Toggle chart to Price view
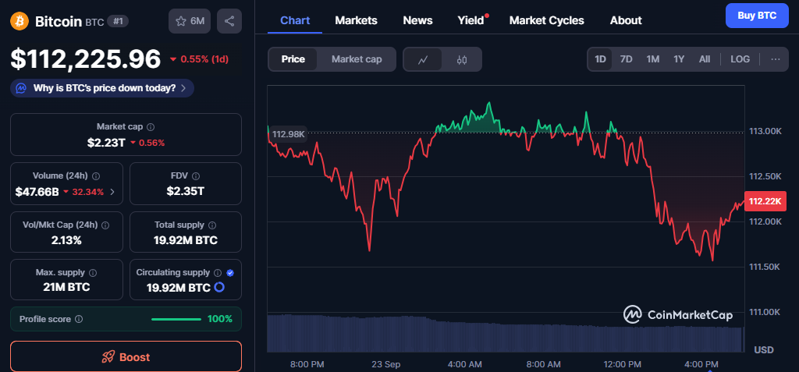This screenshot has width=799, height=372. pyautogui.click(x=293, y=59)
